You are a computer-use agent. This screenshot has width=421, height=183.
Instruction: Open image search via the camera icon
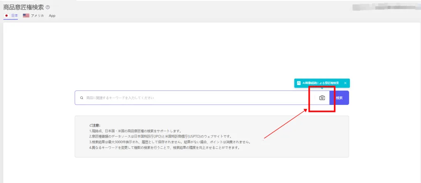[322, 98]
